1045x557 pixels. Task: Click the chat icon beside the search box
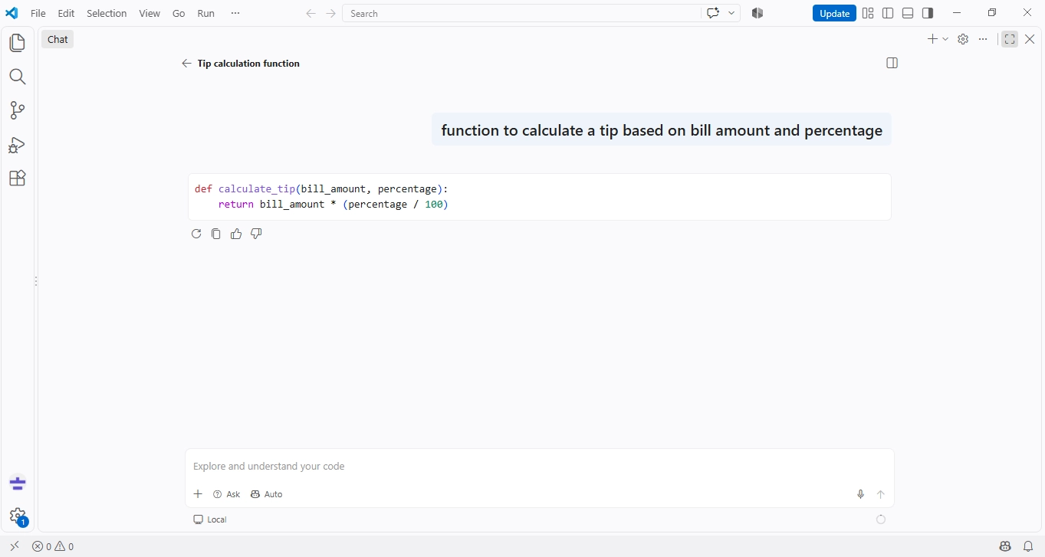713,13
